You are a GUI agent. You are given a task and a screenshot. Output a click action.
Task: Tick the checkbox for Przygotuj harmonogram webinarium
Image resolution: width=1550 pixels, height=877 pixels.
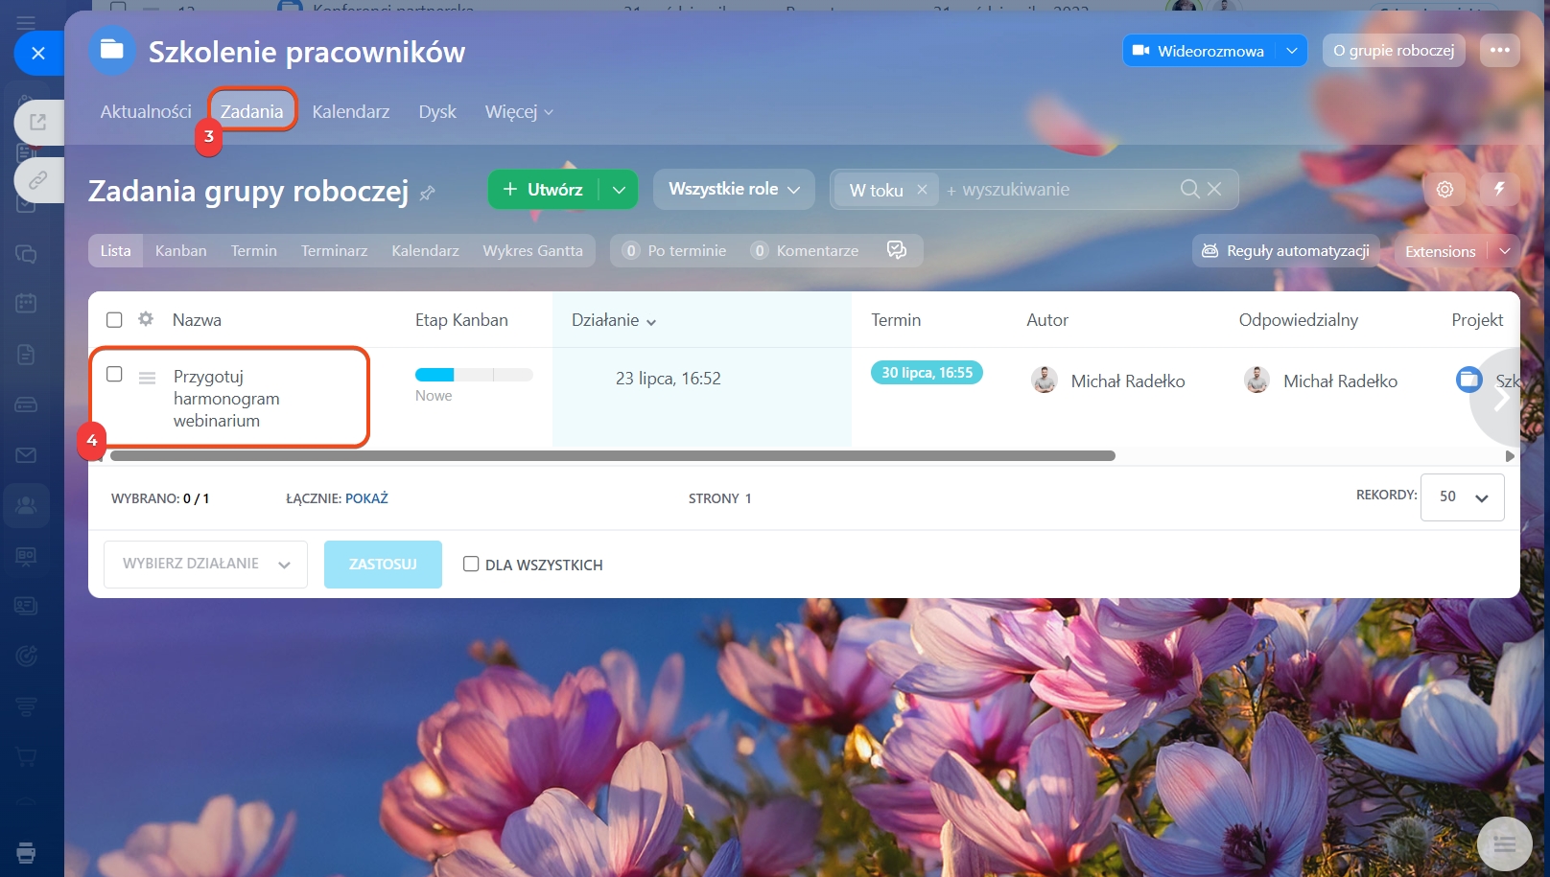114,374
